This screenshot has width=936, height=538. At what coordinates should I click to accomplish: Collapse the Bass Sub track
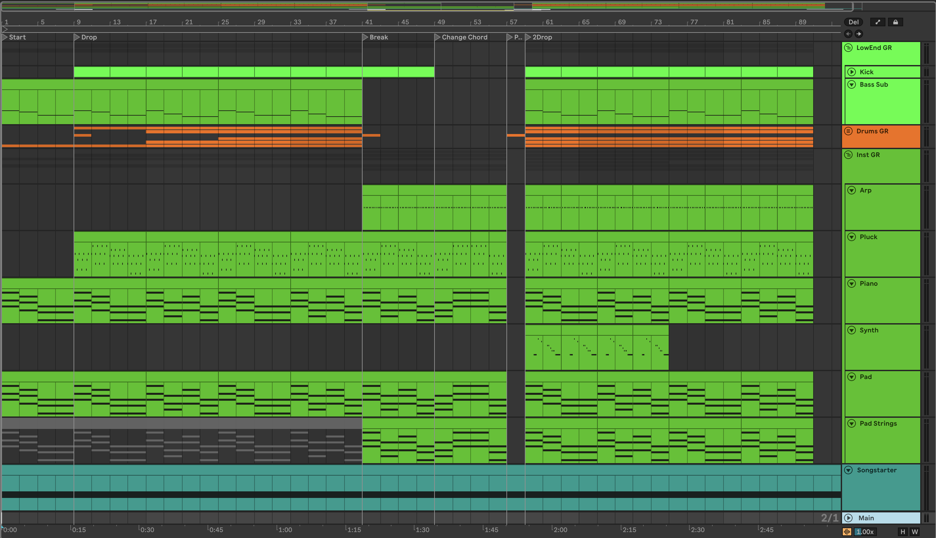(x=851, y=85)
